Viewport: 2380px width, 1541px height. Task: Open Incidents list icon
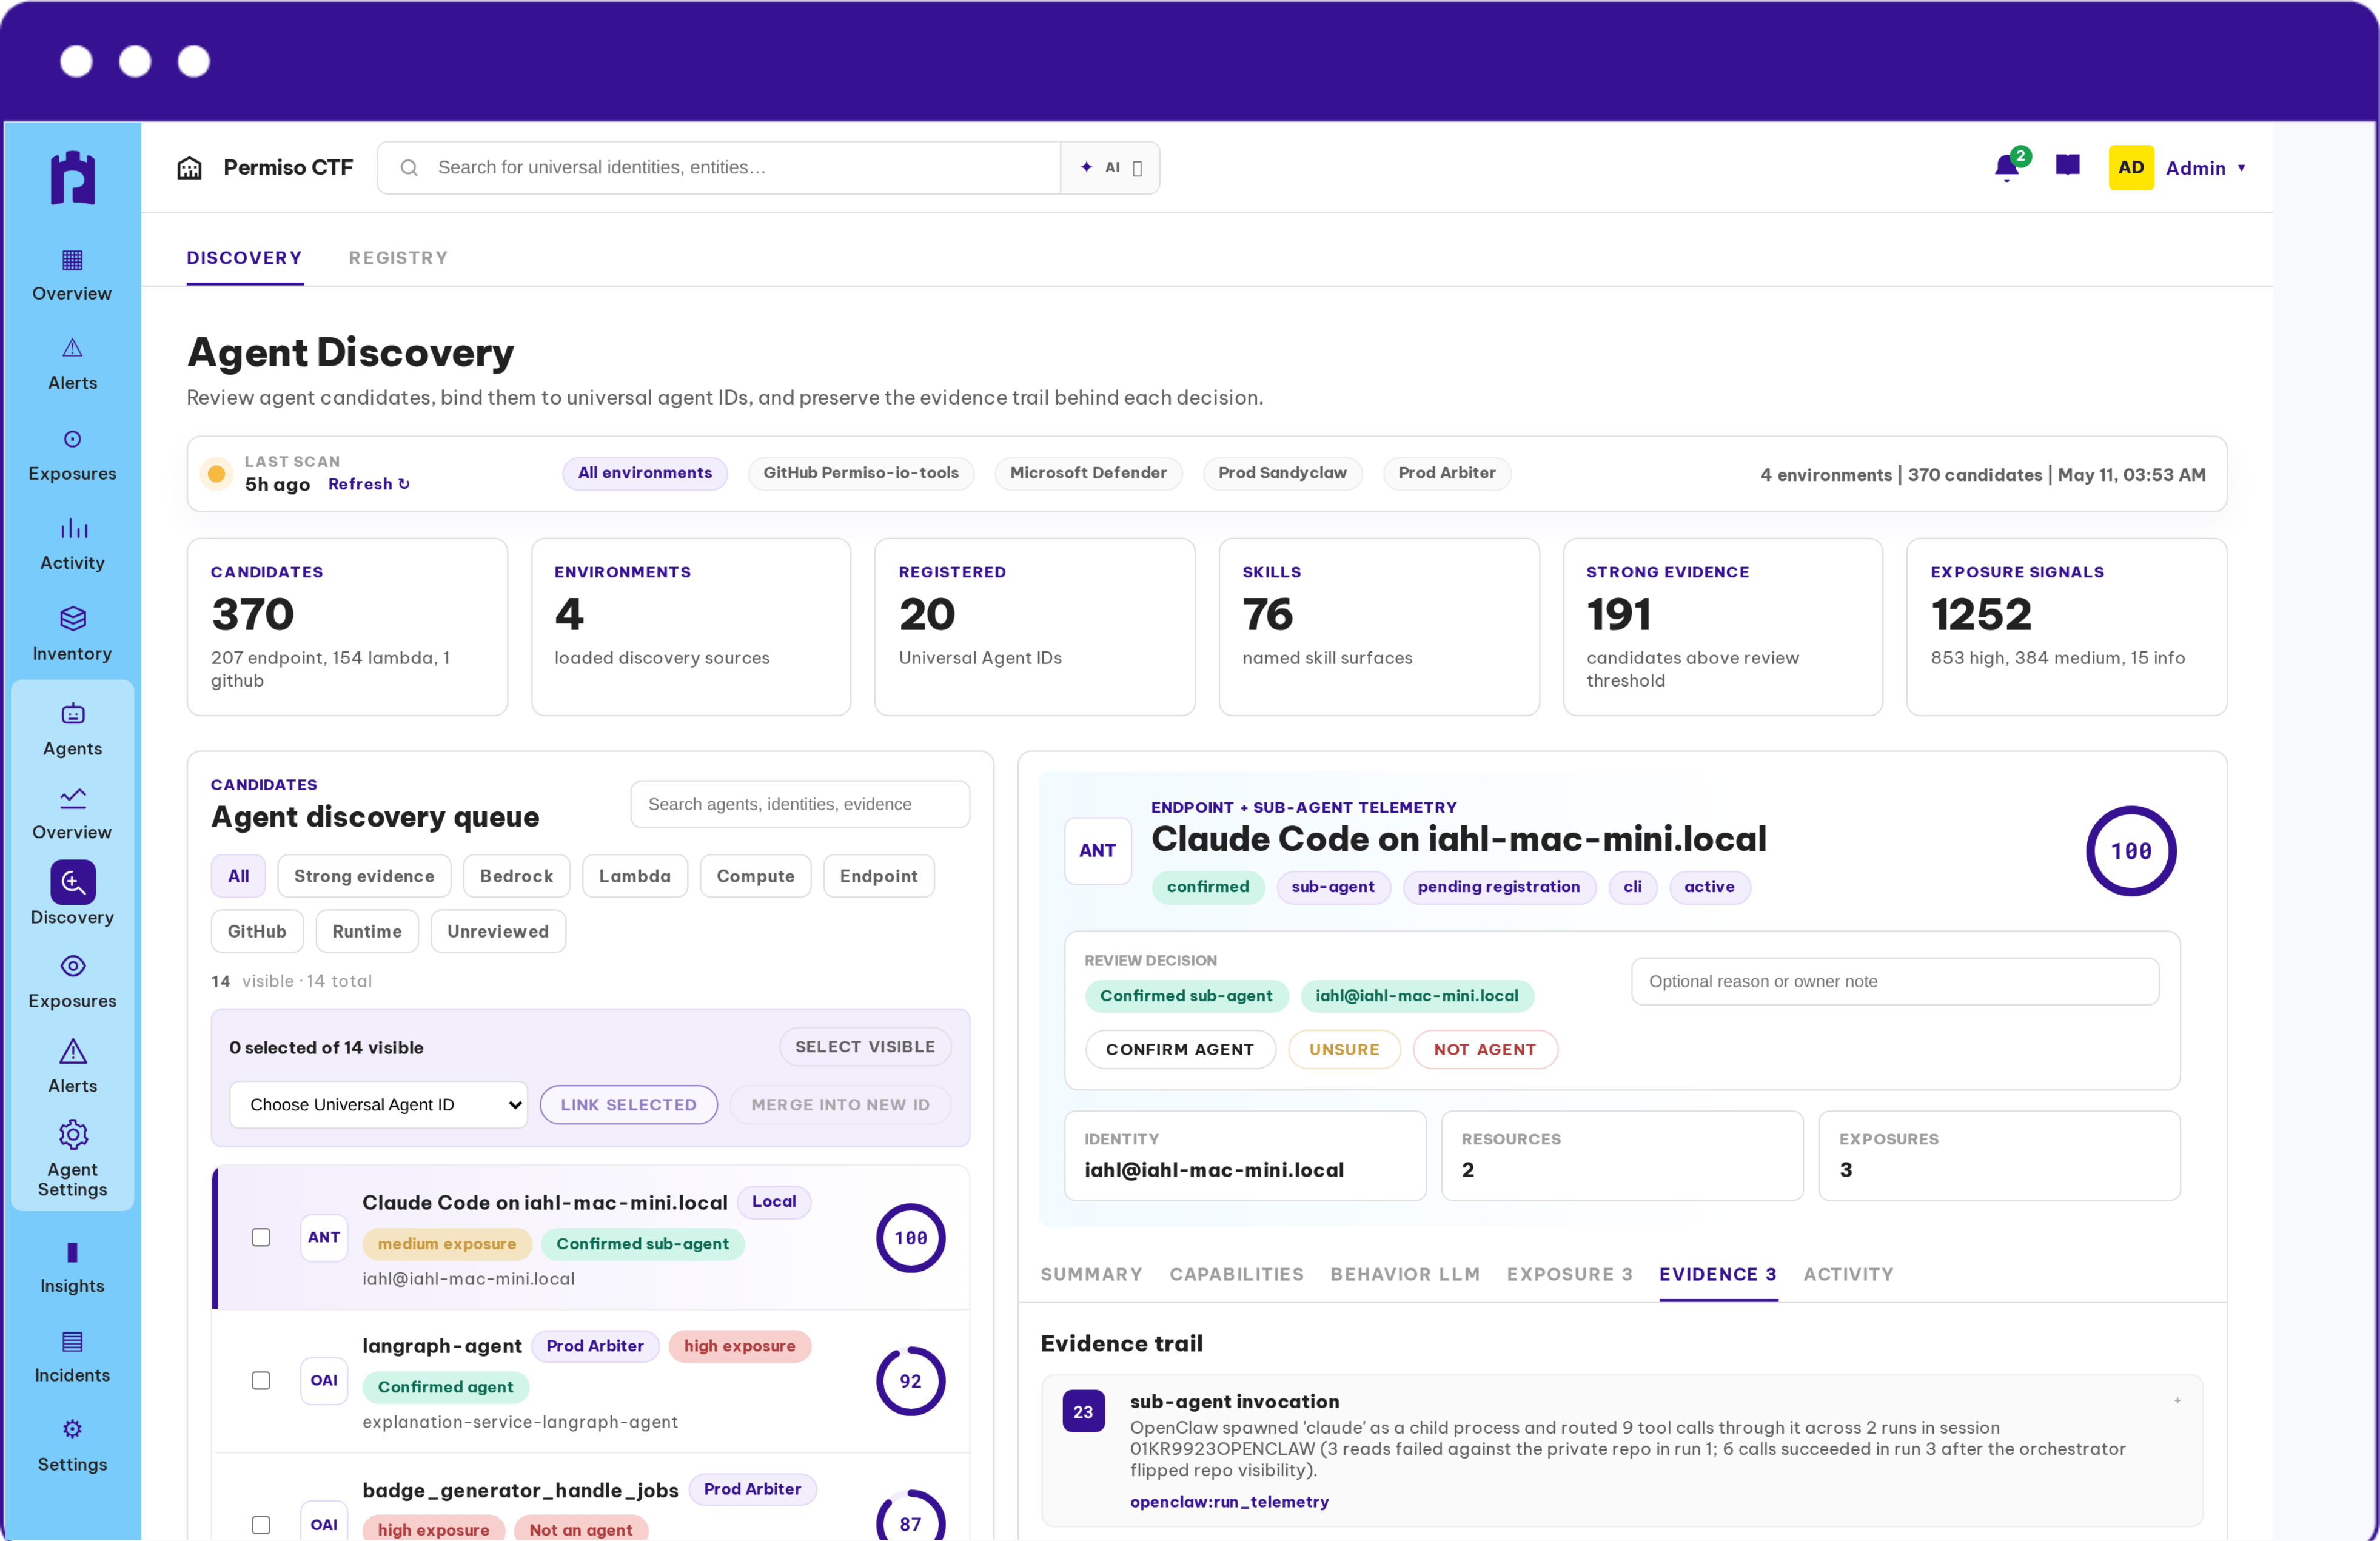(72, 1342)
